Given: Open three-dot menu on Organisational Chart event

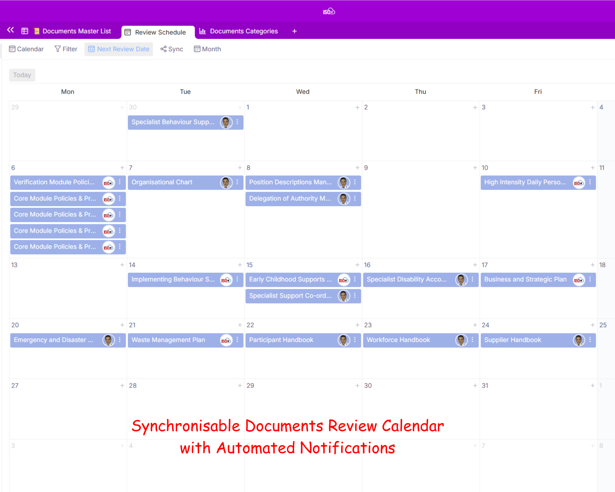Looking at the screenshot, I should 237,182.
